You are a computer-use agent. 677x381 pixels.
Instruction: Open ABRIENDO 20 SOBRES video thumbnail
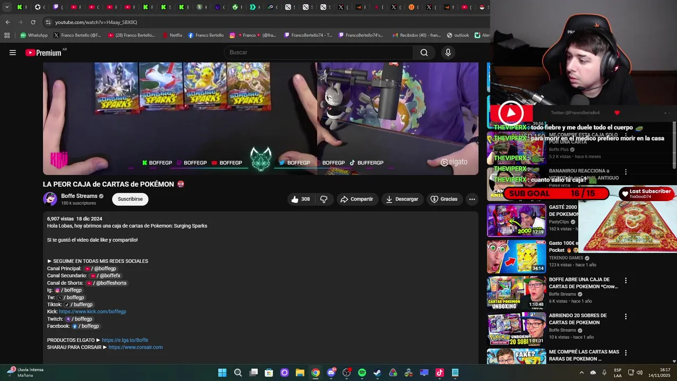coord(516,329)
